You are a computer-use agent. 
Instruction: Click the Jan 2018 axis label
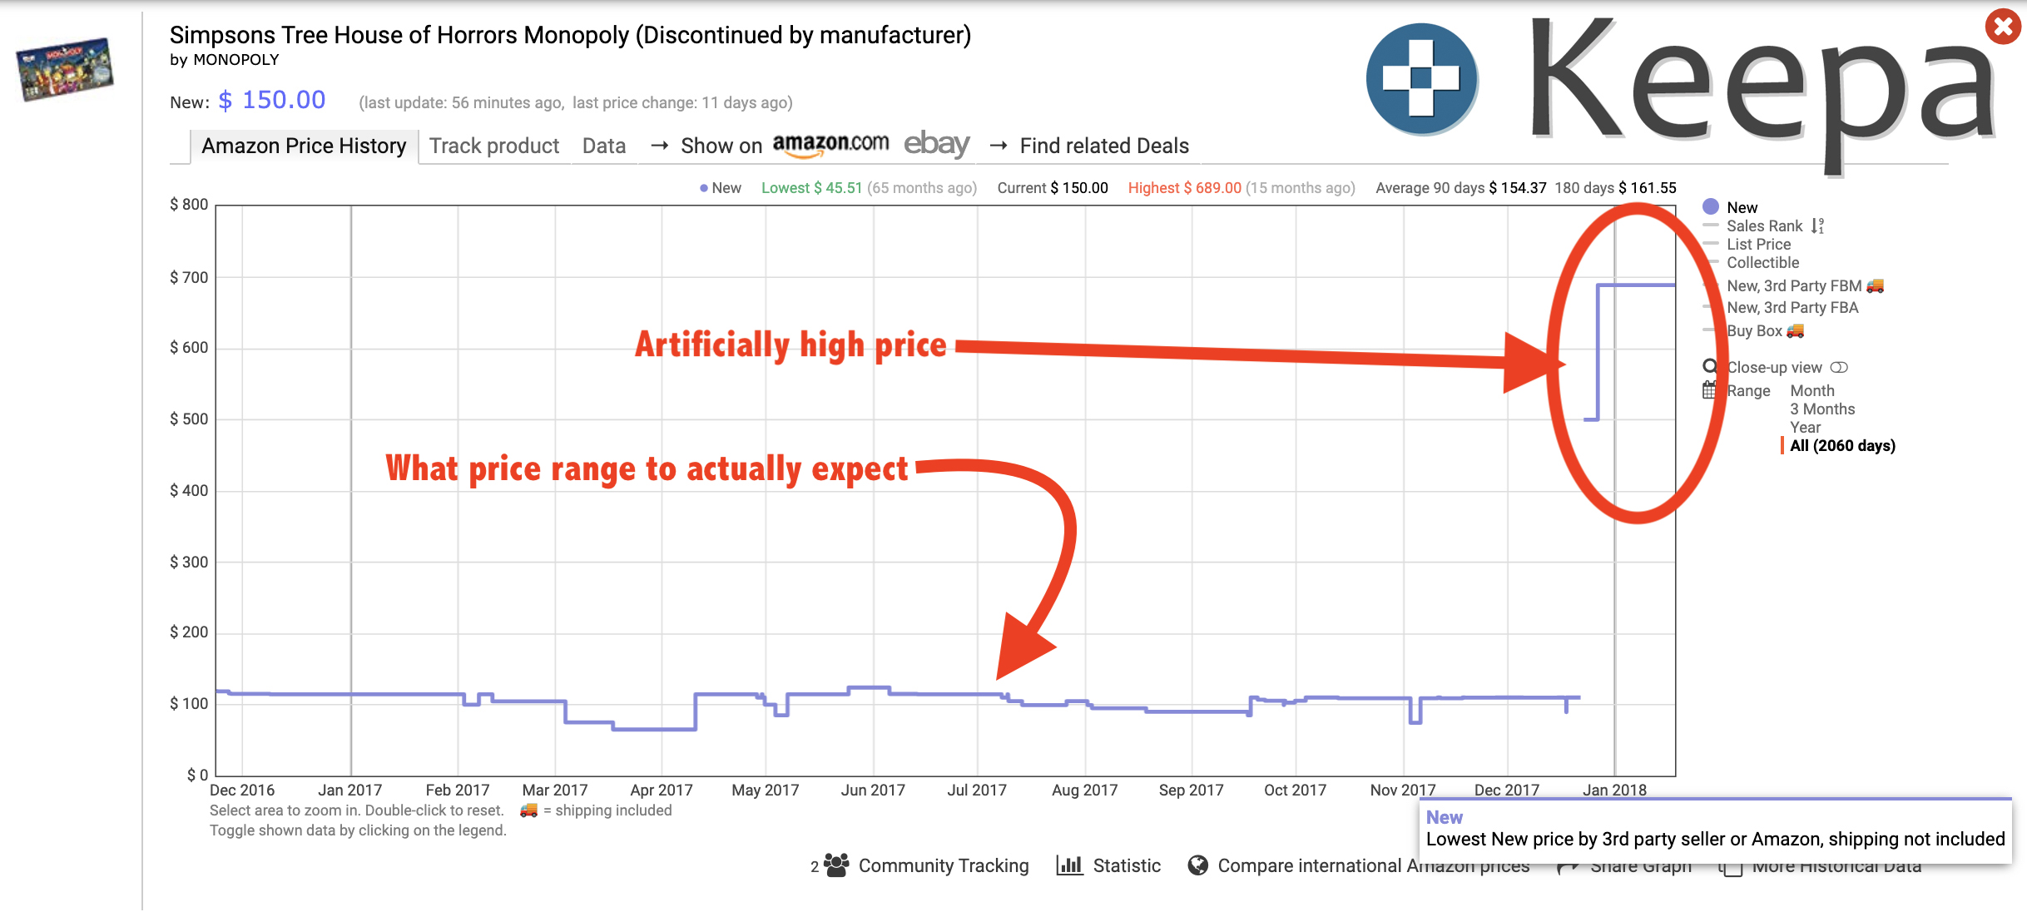[1614, 790]
